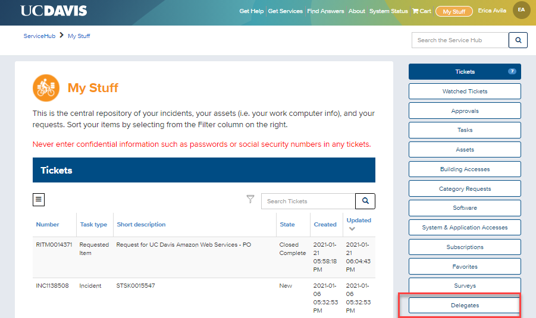Open ticket RITM0014371
Screen dimensions: 536x318
tap(54, 245)
